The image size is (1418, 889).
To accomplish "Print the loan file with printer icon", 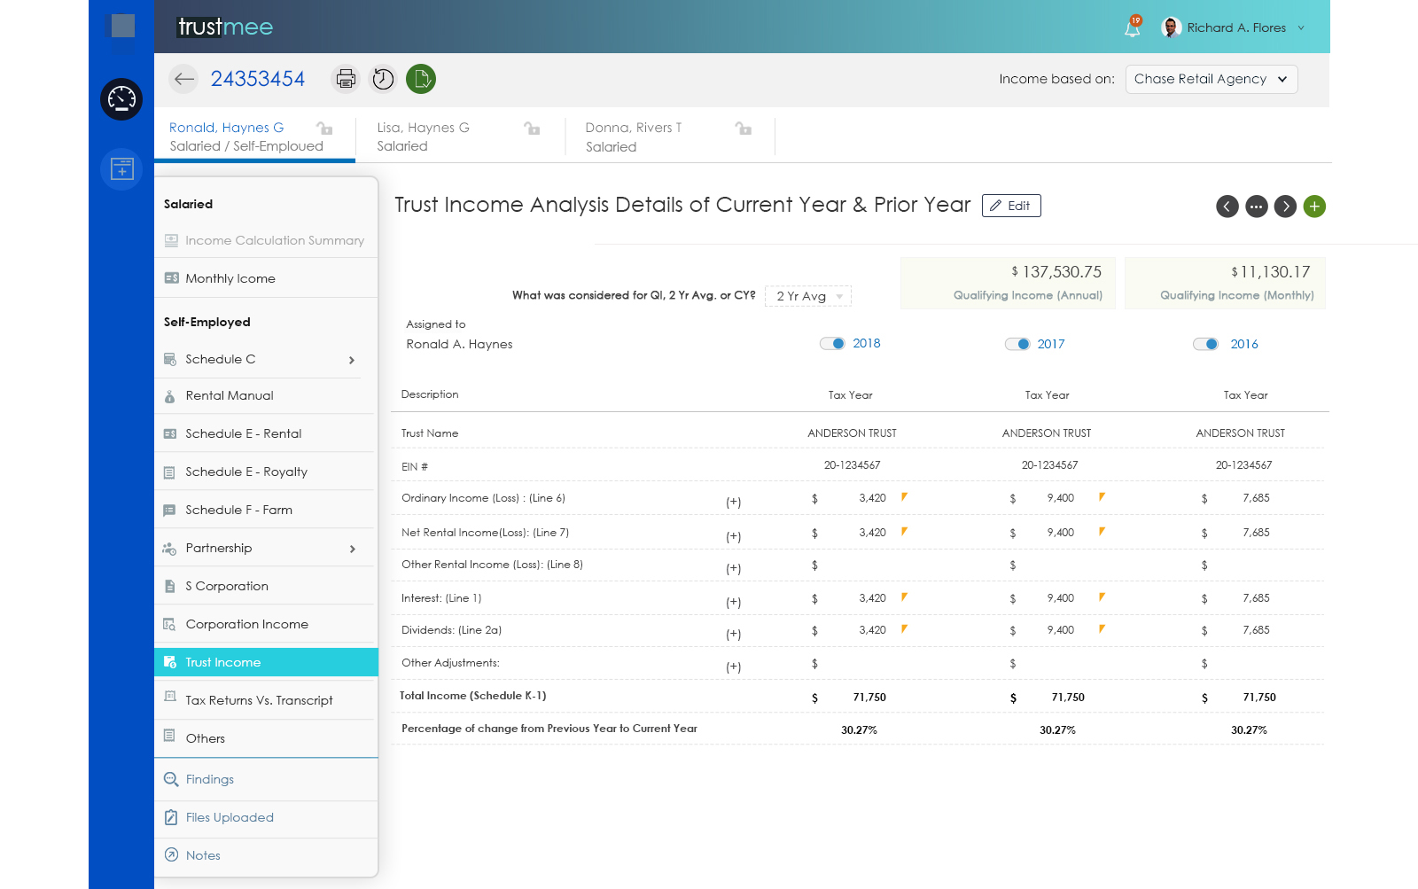I will point(346,79).
